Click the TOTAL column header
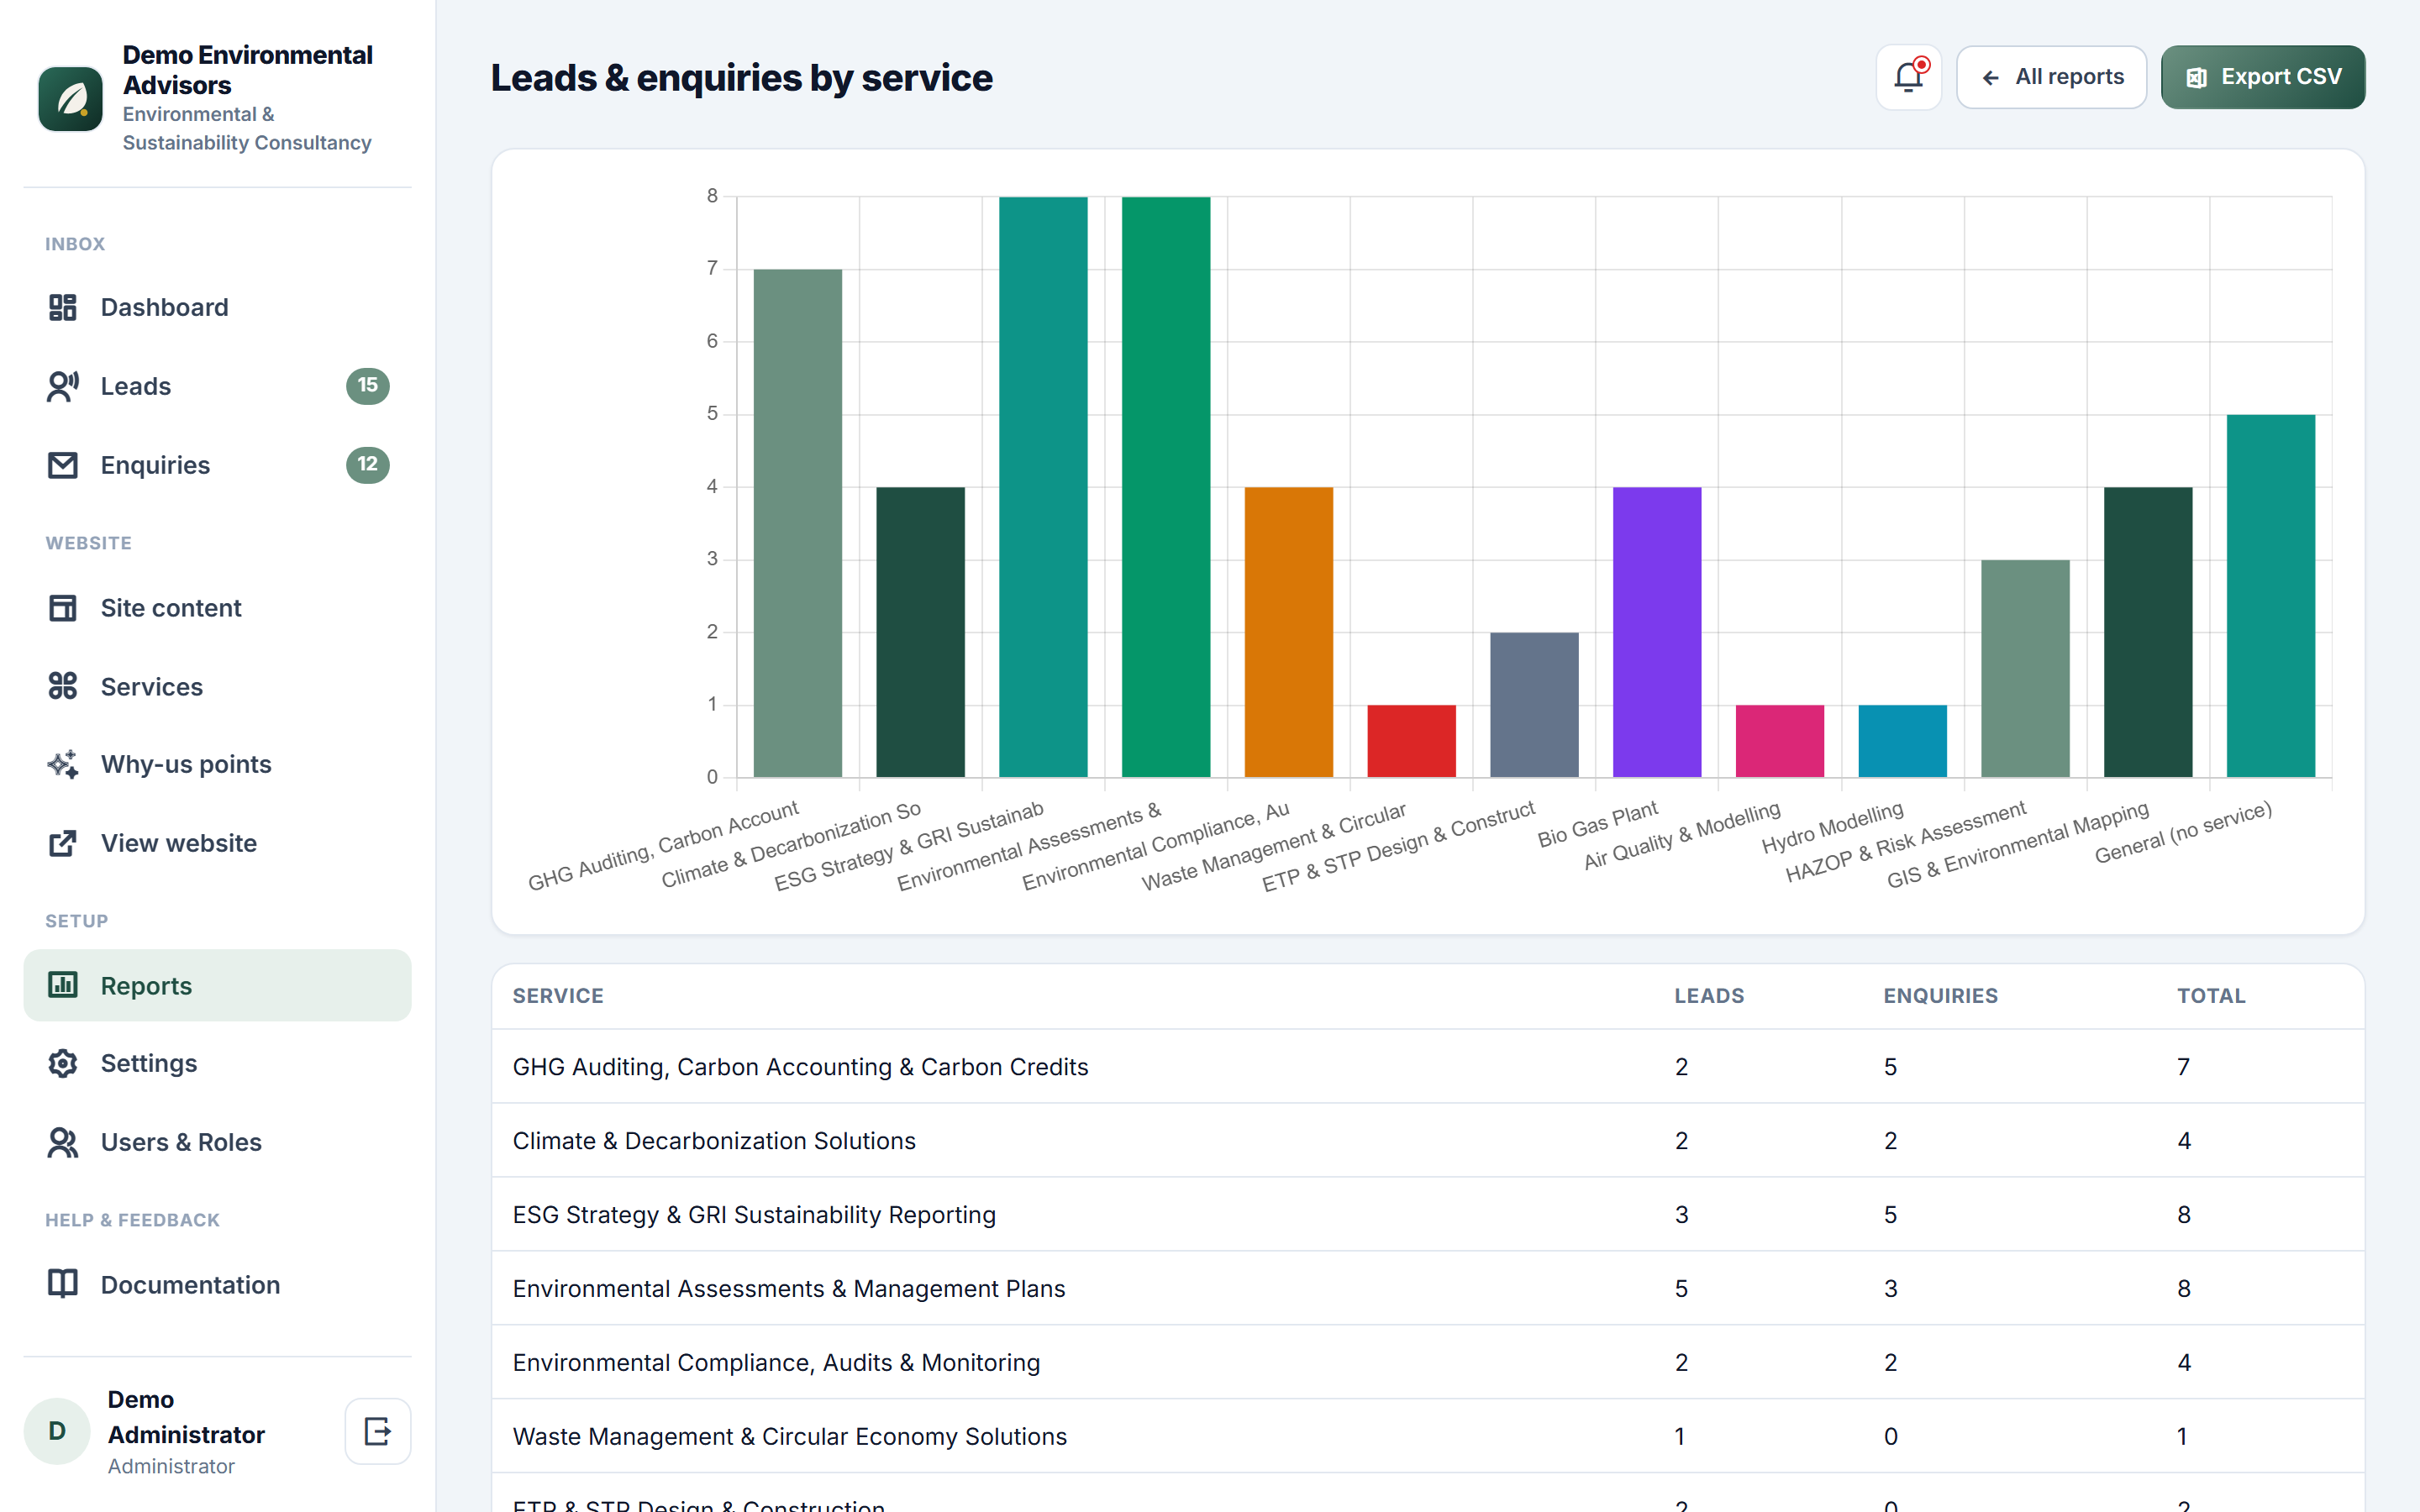 click(2211, 996)
